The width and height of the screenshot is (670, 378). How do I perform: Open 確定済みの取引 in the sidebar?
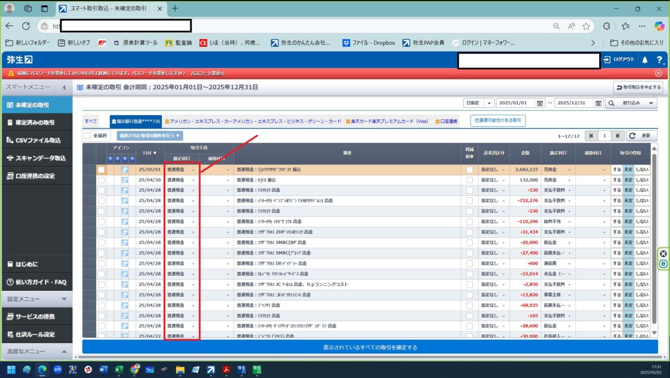(x=36, y=122)
